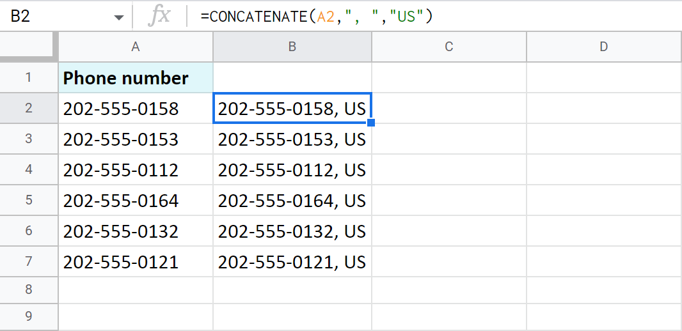Select empty cell A8
The image size is (682, 331).
[x=136, y=289]
